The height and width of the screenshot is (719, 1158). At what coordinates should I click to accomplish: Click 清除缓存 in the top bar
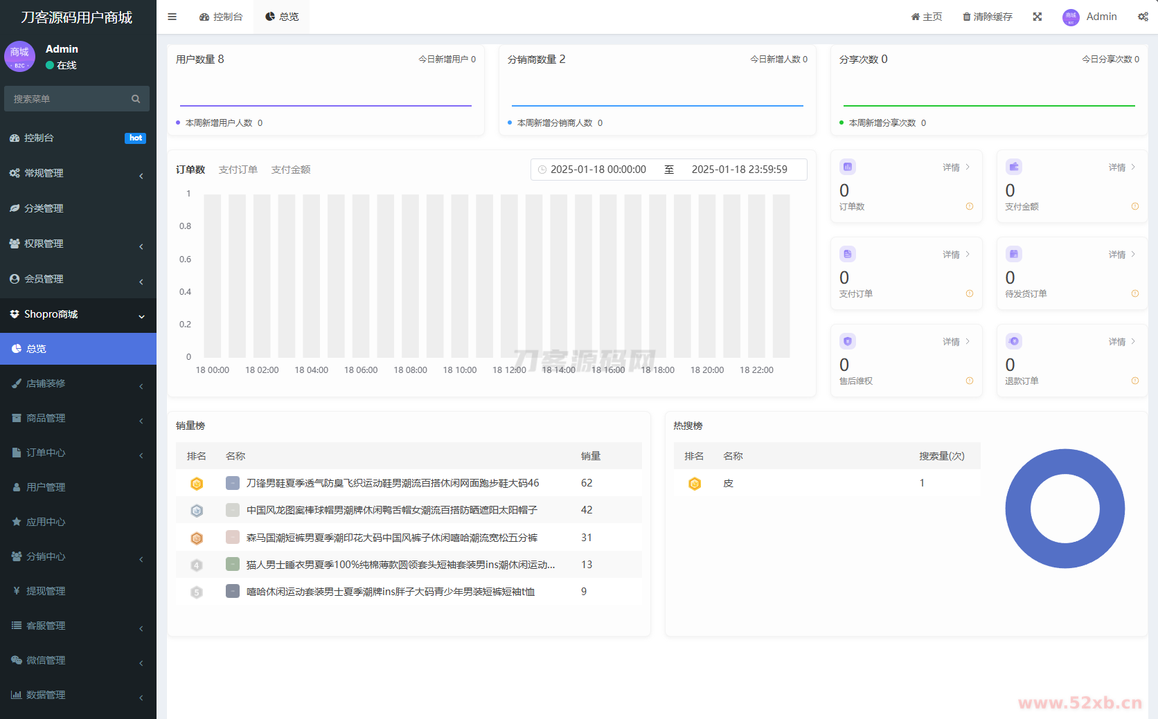tap(988, 17)
